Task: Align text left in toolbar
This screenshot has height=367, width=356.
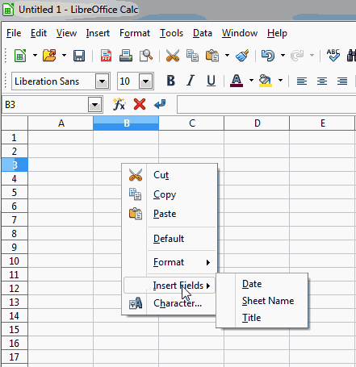Action: coord(302,81)
